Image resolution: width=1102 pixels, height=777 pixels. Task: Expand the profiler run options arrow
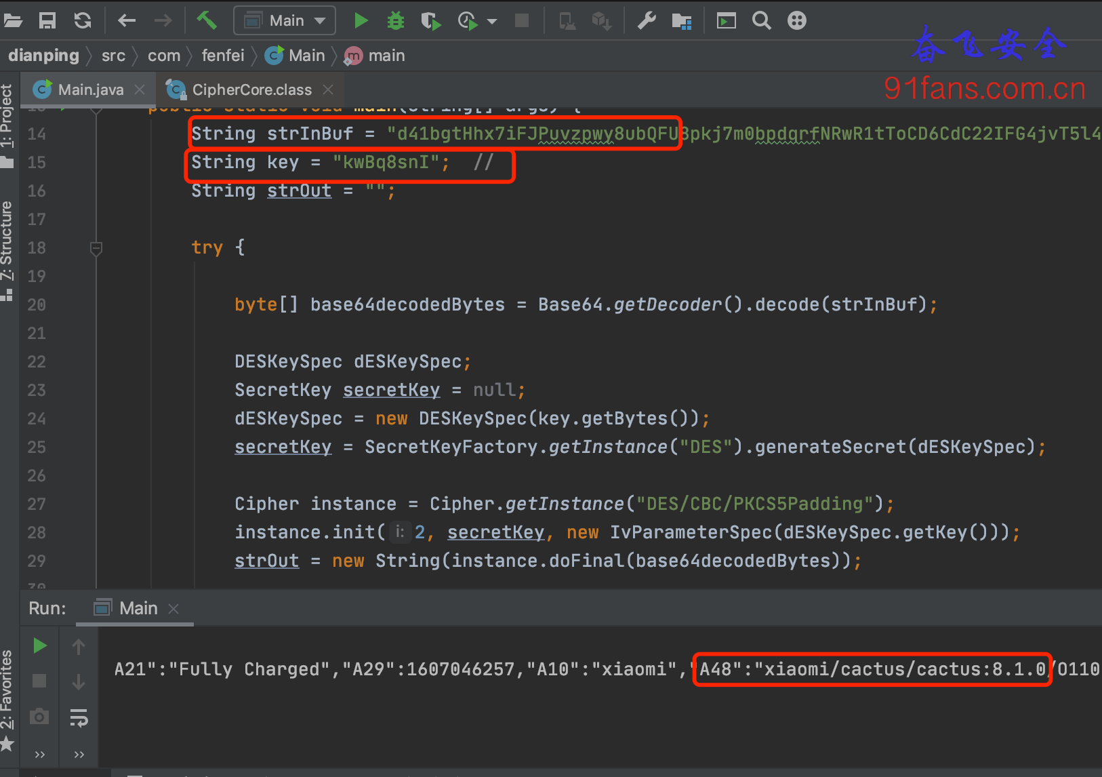point(492,22)
